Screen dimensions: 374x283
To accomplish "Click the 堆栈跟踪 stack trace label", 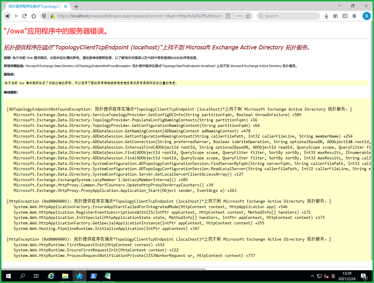I will pyautogui.click(x=11, y=92).
